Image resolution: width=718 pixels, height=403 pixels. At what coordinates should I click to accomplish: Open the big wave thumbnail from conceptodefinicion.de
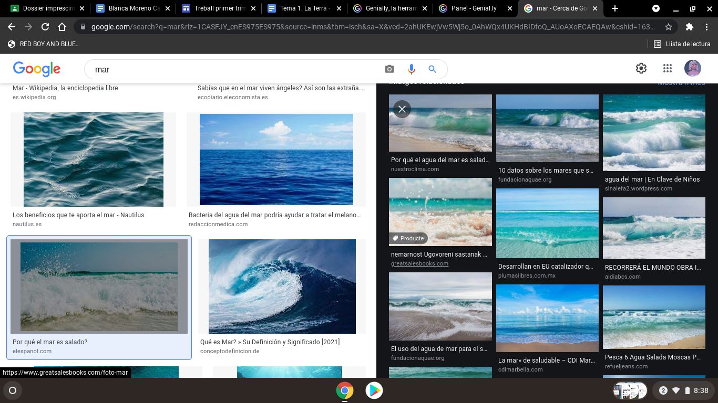tap(282, 286)
